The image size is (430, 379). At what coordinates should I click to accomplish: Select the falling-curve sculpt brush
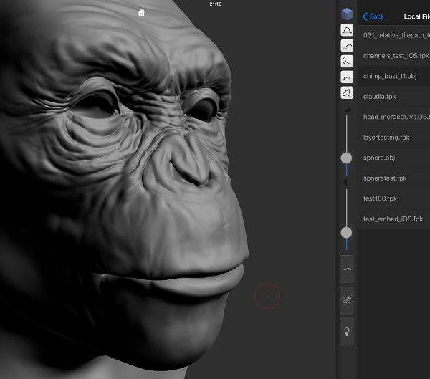click(x=347, y=61)
